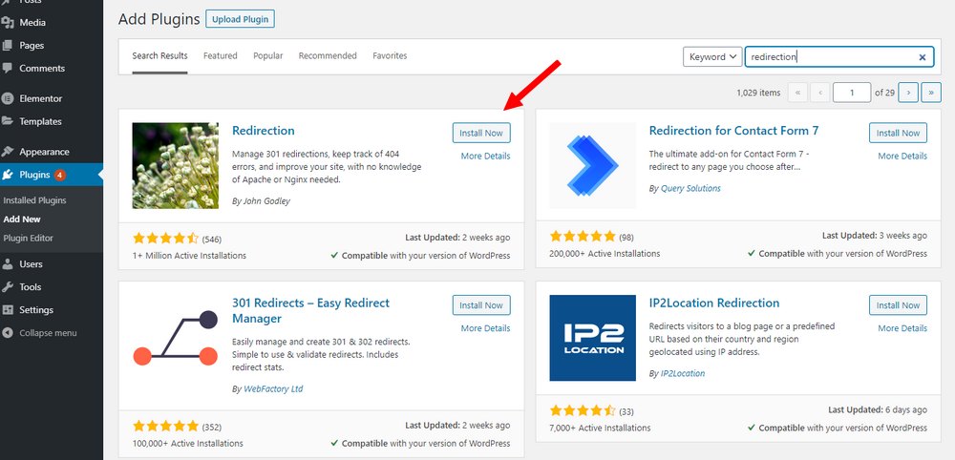Screen dimensions: 955x460
Task: Click the 200,000+ Active Installations text
Action: 605,254
